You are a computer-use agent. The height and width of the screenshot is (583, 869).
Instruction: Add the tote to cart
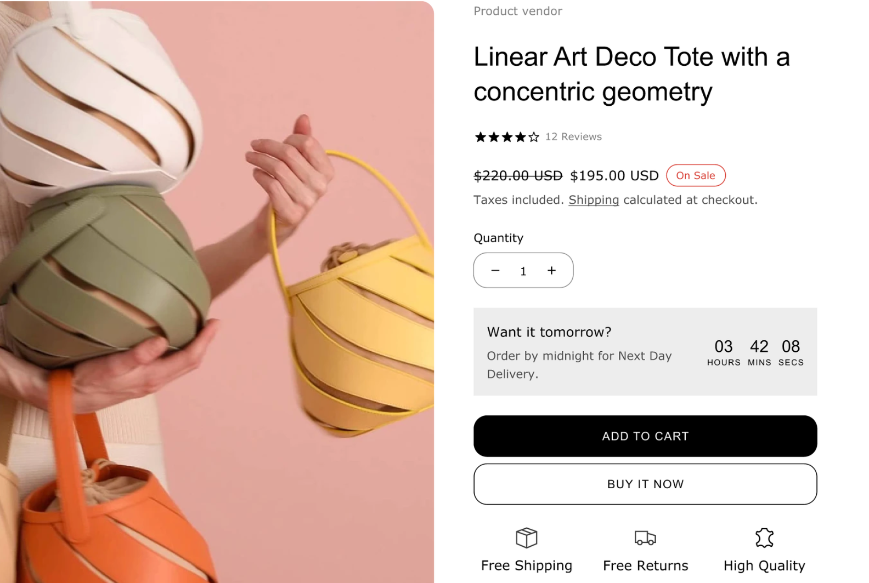tap(645, 436)
